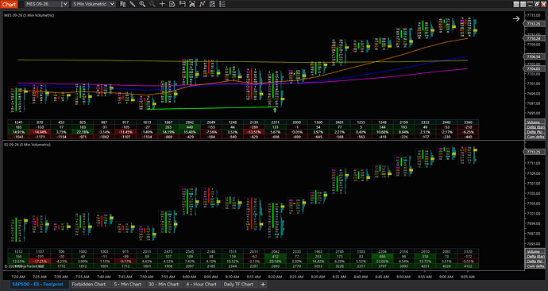Click the 7710.24 price marker

click(x=534, y=38)
